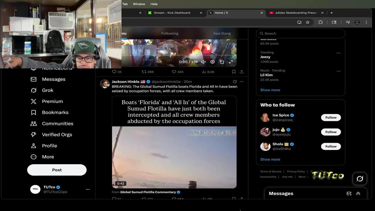Open the More menu in sidebar
375x211 pixels.
point(42,157)
